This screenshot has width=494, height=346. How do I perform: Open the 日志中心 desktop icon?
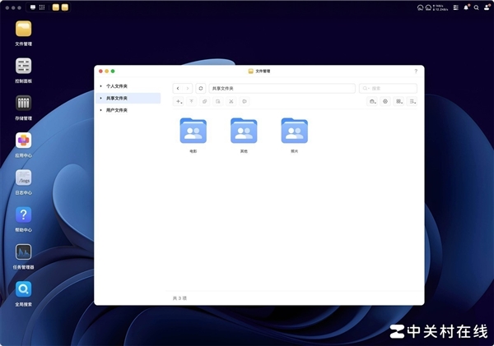pos(23,178)
